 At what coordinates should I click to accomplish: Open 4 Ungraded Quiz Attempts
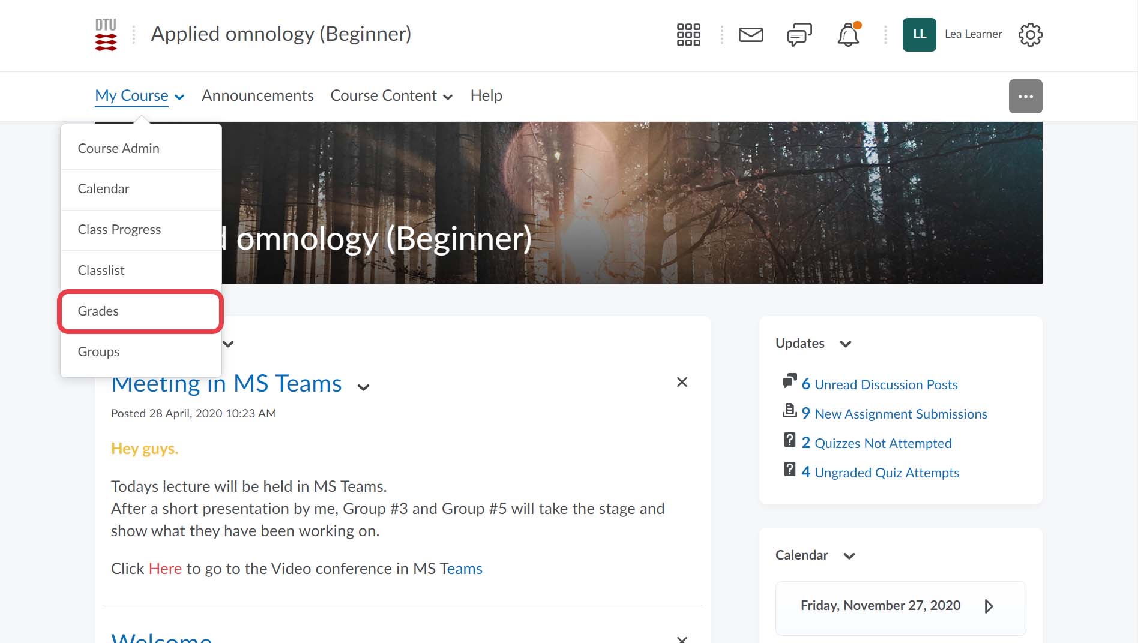(x=880, y=473)
